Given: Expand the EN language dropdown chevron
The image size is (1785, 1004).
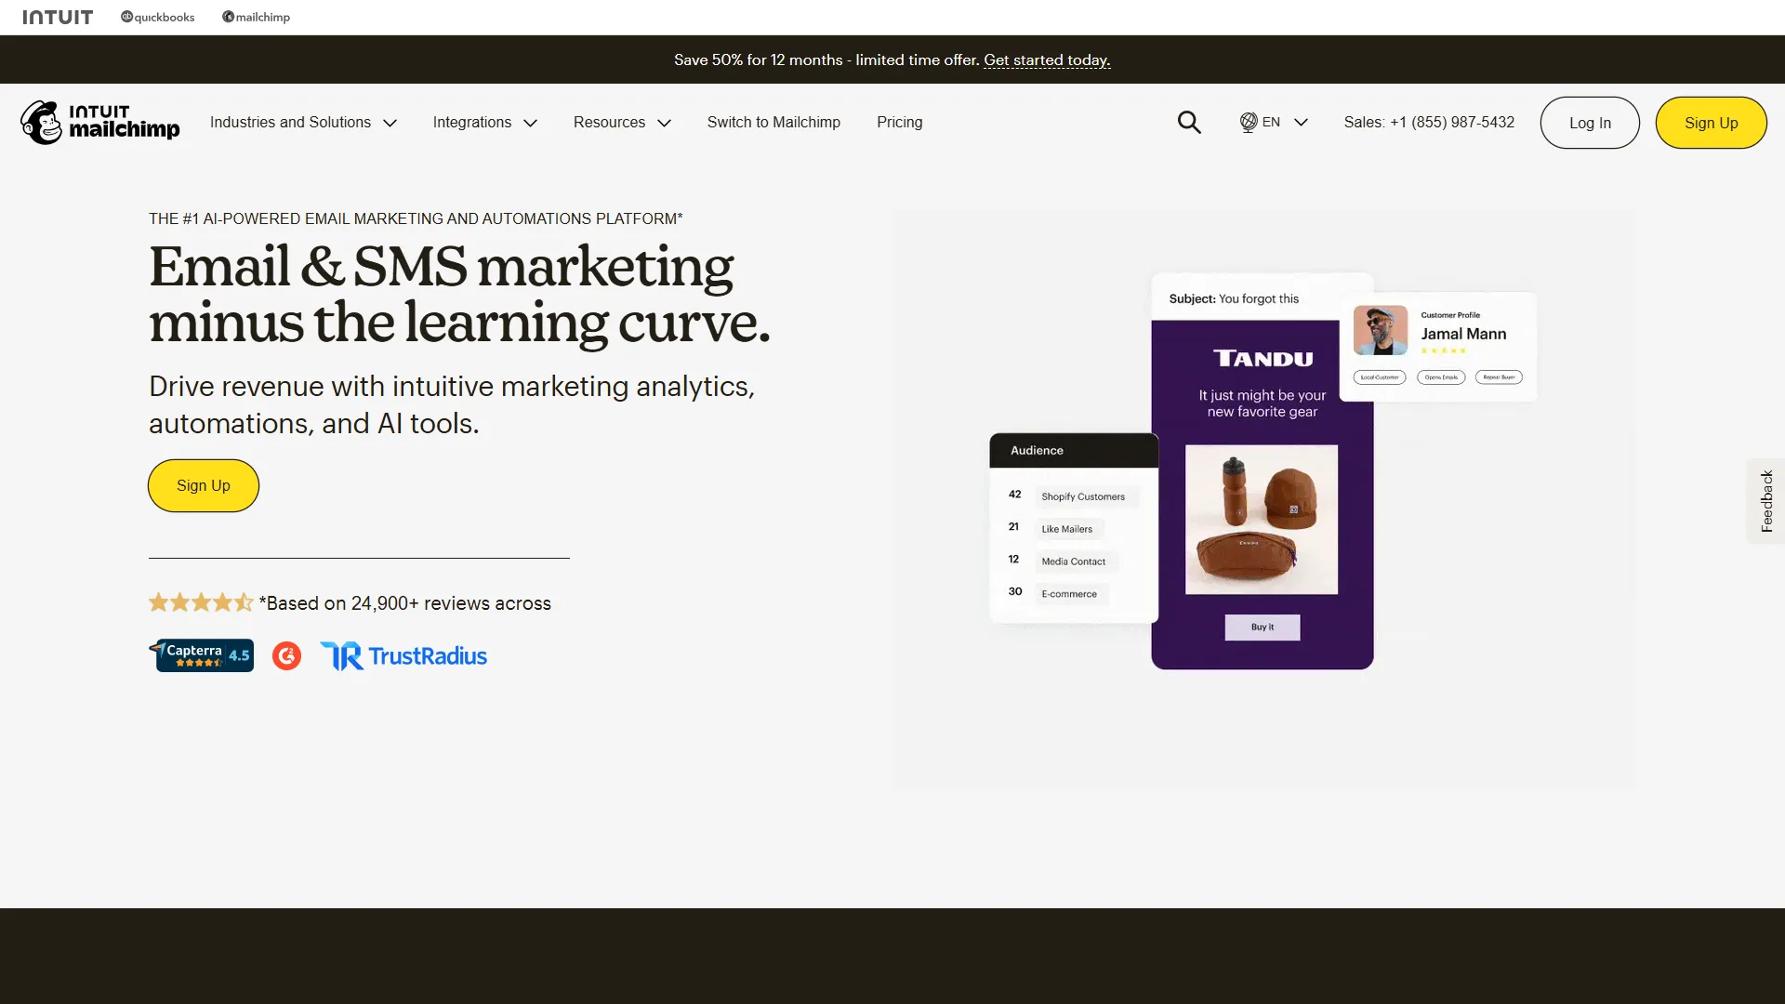Looking at the screenshot, I should 1302,123.
